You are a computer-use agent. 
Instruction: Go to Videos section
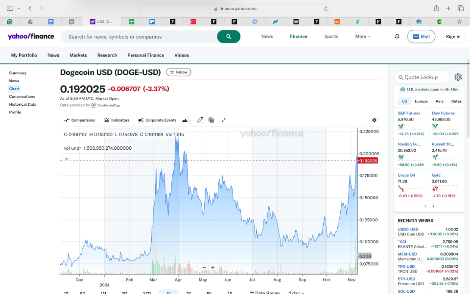tap(182, 55)
